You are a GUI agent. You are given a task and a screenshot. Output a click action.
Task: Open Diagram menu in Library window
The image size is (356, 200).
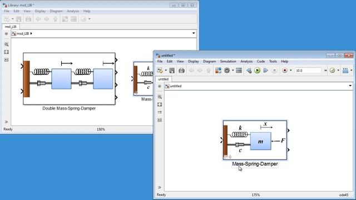click(x=56, y=11)
